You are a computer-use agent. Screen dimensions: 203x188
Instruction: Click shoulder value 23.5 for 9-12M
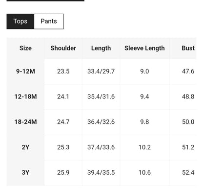63,71
